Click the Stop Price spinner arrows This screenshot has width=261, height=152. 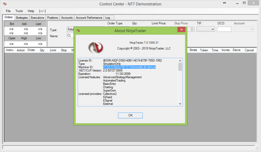192,29
